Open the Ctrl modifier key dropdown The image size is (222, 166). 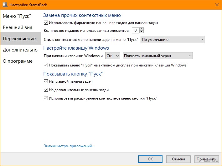112,56
